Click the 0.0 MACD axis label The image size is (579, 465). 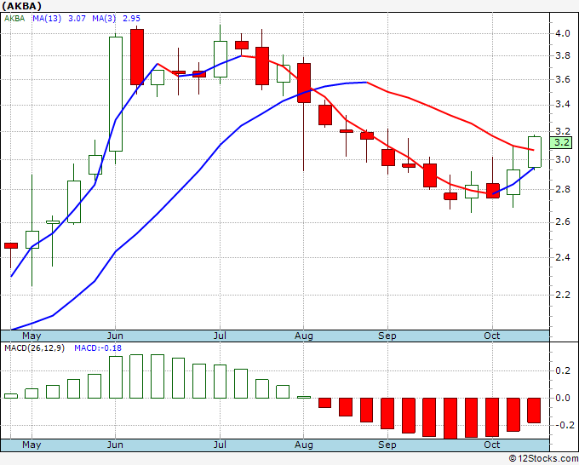563,398
